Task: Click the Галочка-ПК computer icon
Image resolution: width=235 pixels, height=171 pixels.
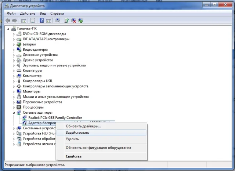Action: (x=14, y=28)
